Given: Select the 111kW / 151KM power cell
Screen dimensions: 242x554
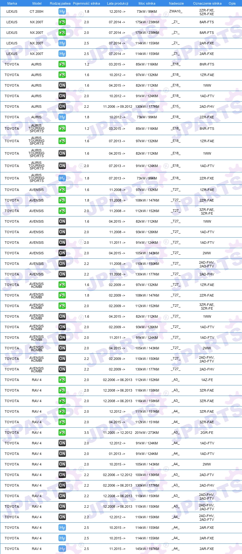Looking at the screenshot, I should coord(147,411).
